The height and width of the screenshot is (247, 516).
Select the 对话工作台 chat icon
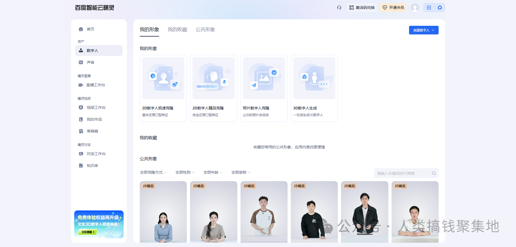[81, 153]
